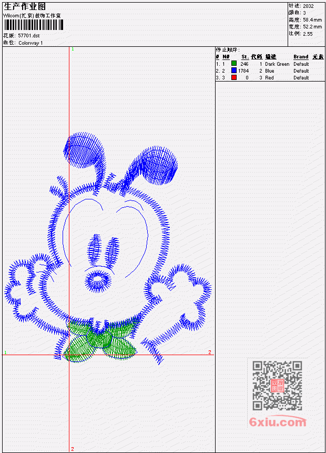Screen dimensions: 326x453
Task: Select the 'Dark Green' description
Action: [x=277, y=64]
